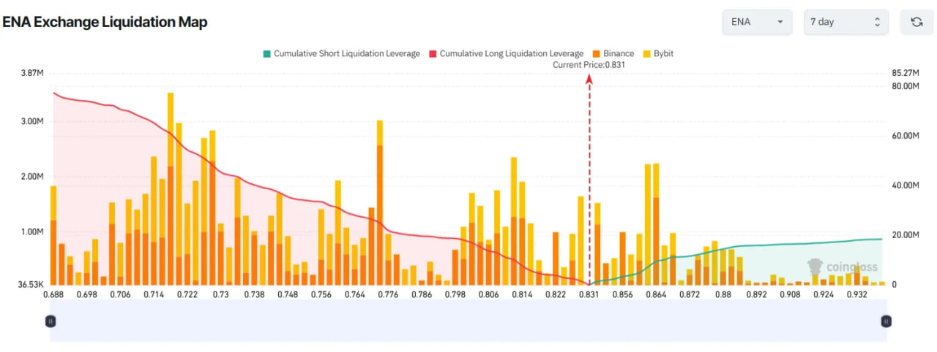Click the right pause-style range handle
The height and width of the screenshot is (352, 937).
pyautogui.click(x=886, y=321)
